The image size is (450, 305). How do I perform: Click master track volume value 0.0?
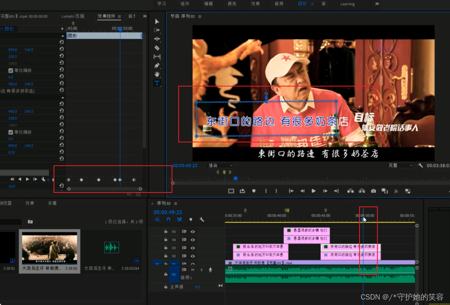198,287
